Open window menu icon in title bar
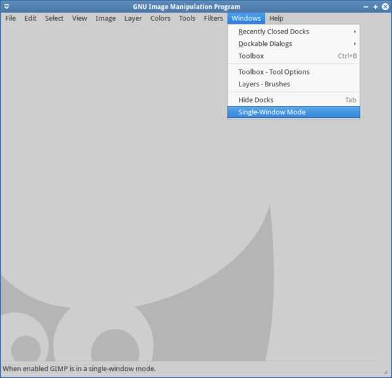Viewport: 392px width, 378px height. tap(7, 6)
